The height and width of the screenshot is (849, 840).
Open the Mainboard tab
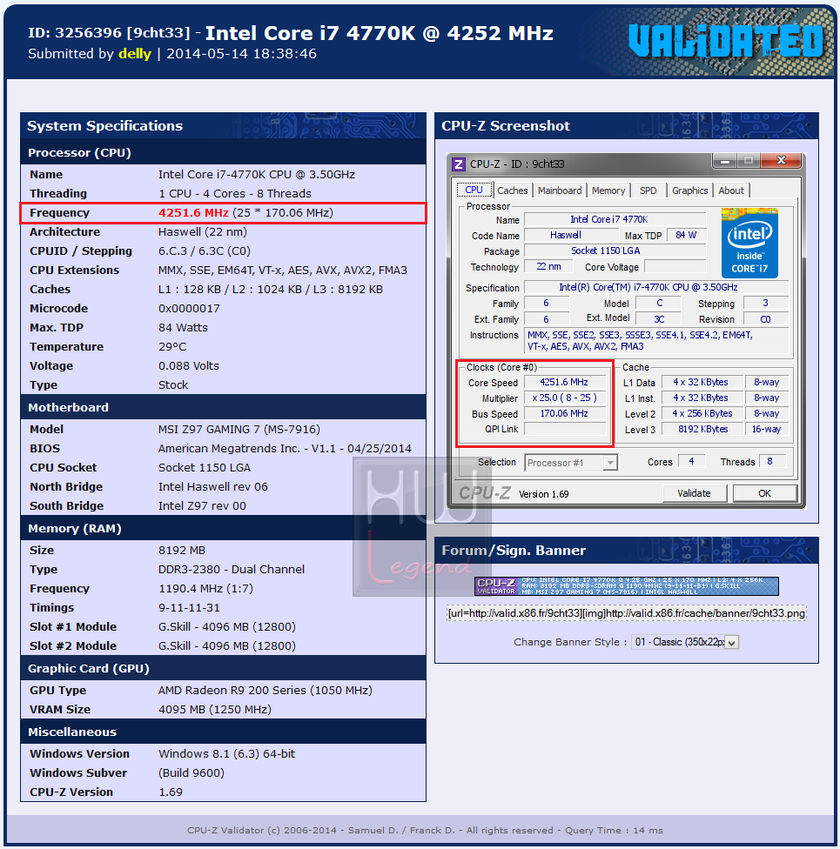point(560,191)
